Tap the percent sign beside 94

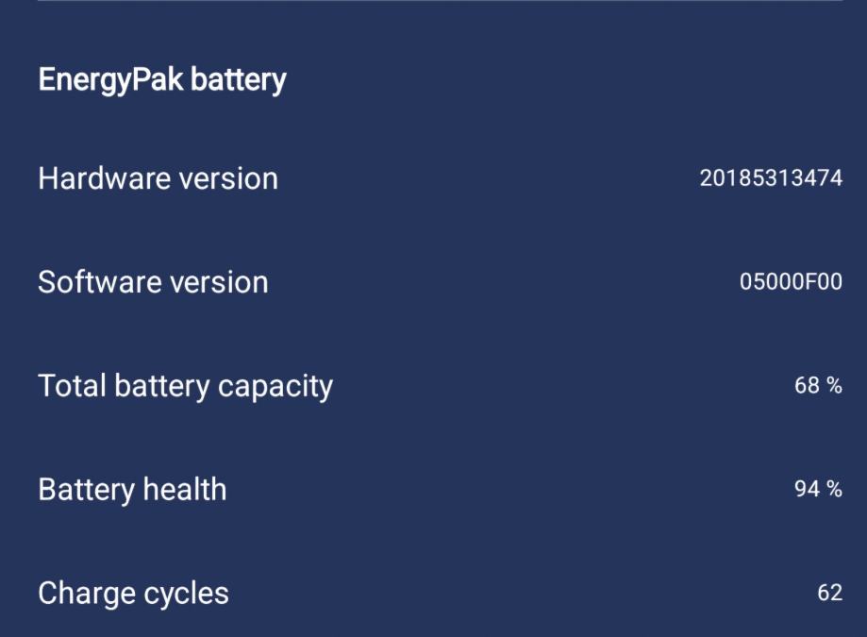(x=834, y=489)
